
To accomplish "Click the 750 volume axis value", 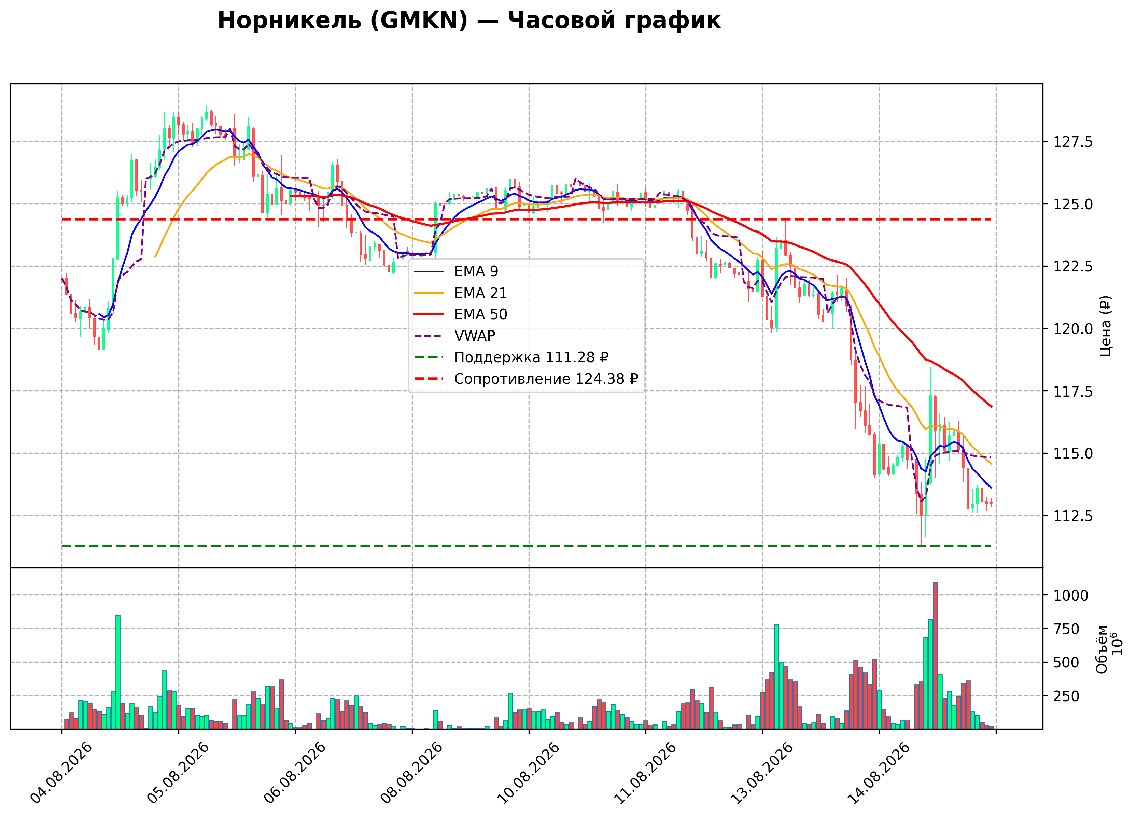I will pyautogui.click(x=1066, y=629).
